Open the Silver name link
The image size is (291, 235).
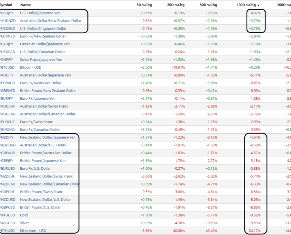tap(24, 223)
